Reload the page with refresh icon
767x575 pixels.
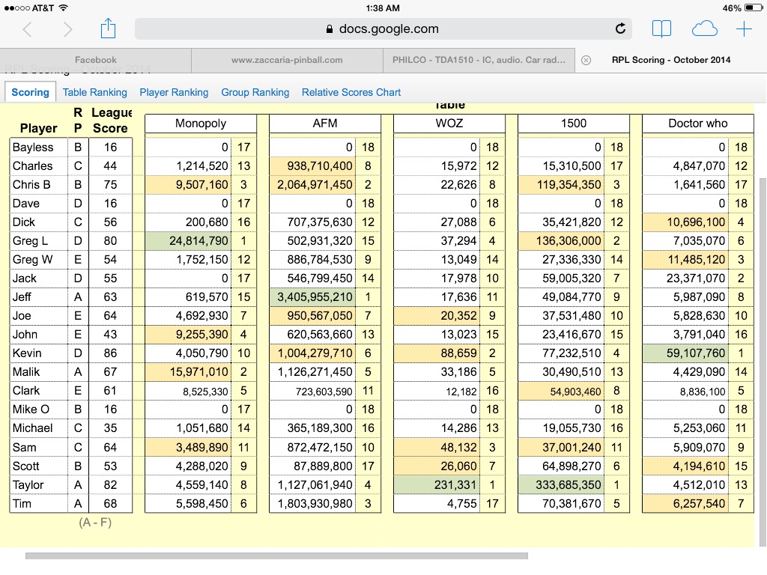click(620, 29)
